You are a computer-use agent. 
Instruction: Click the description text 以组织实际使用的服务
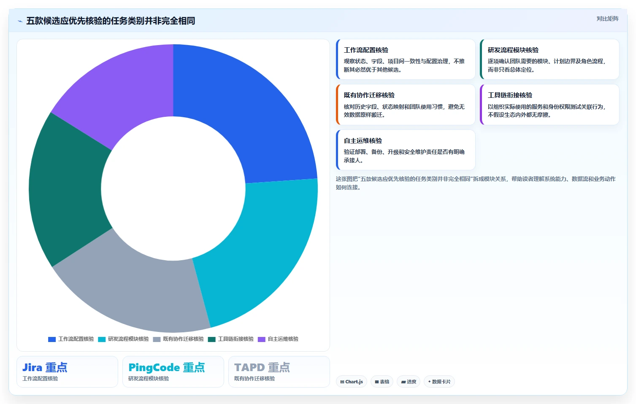(547, 110)
